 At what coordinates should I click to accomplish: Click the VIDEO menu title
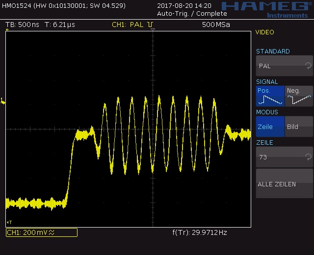pyautogui.click(x=265, y=32)
